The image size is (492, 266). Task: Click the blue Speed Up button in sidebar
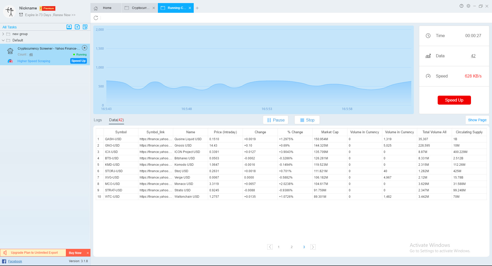(78, 61)
